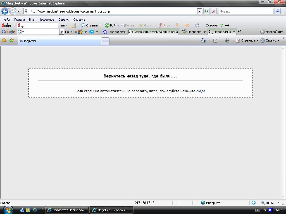Go back with the browser Back arrow

tap(5, 11)
